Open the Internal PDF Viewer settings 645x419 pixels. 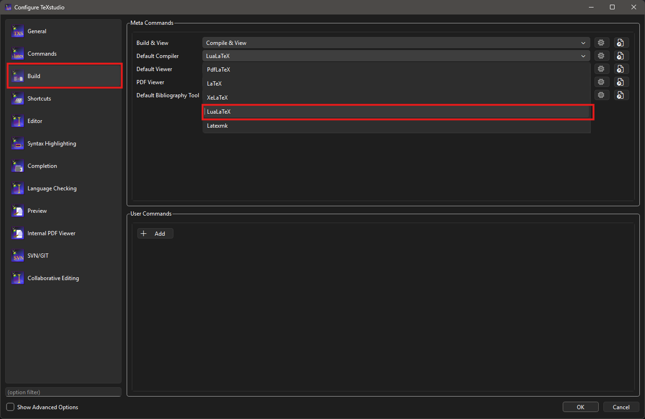coord(51,233)
